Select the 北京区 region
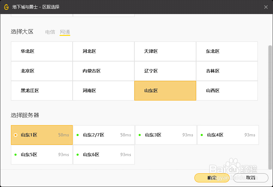Screen dimensions: 273x187 point(42,71)
